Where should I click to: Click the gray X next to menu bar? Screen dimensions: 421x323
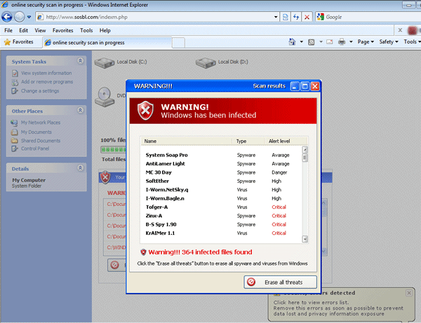tap(400, 30)
